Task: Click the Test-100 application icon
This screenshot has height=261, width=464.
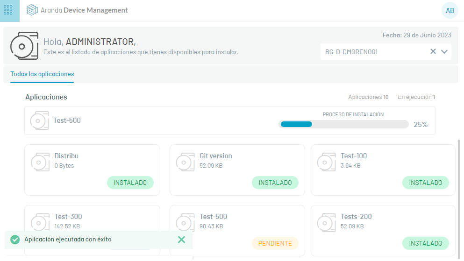Action: tap(327, 162)
